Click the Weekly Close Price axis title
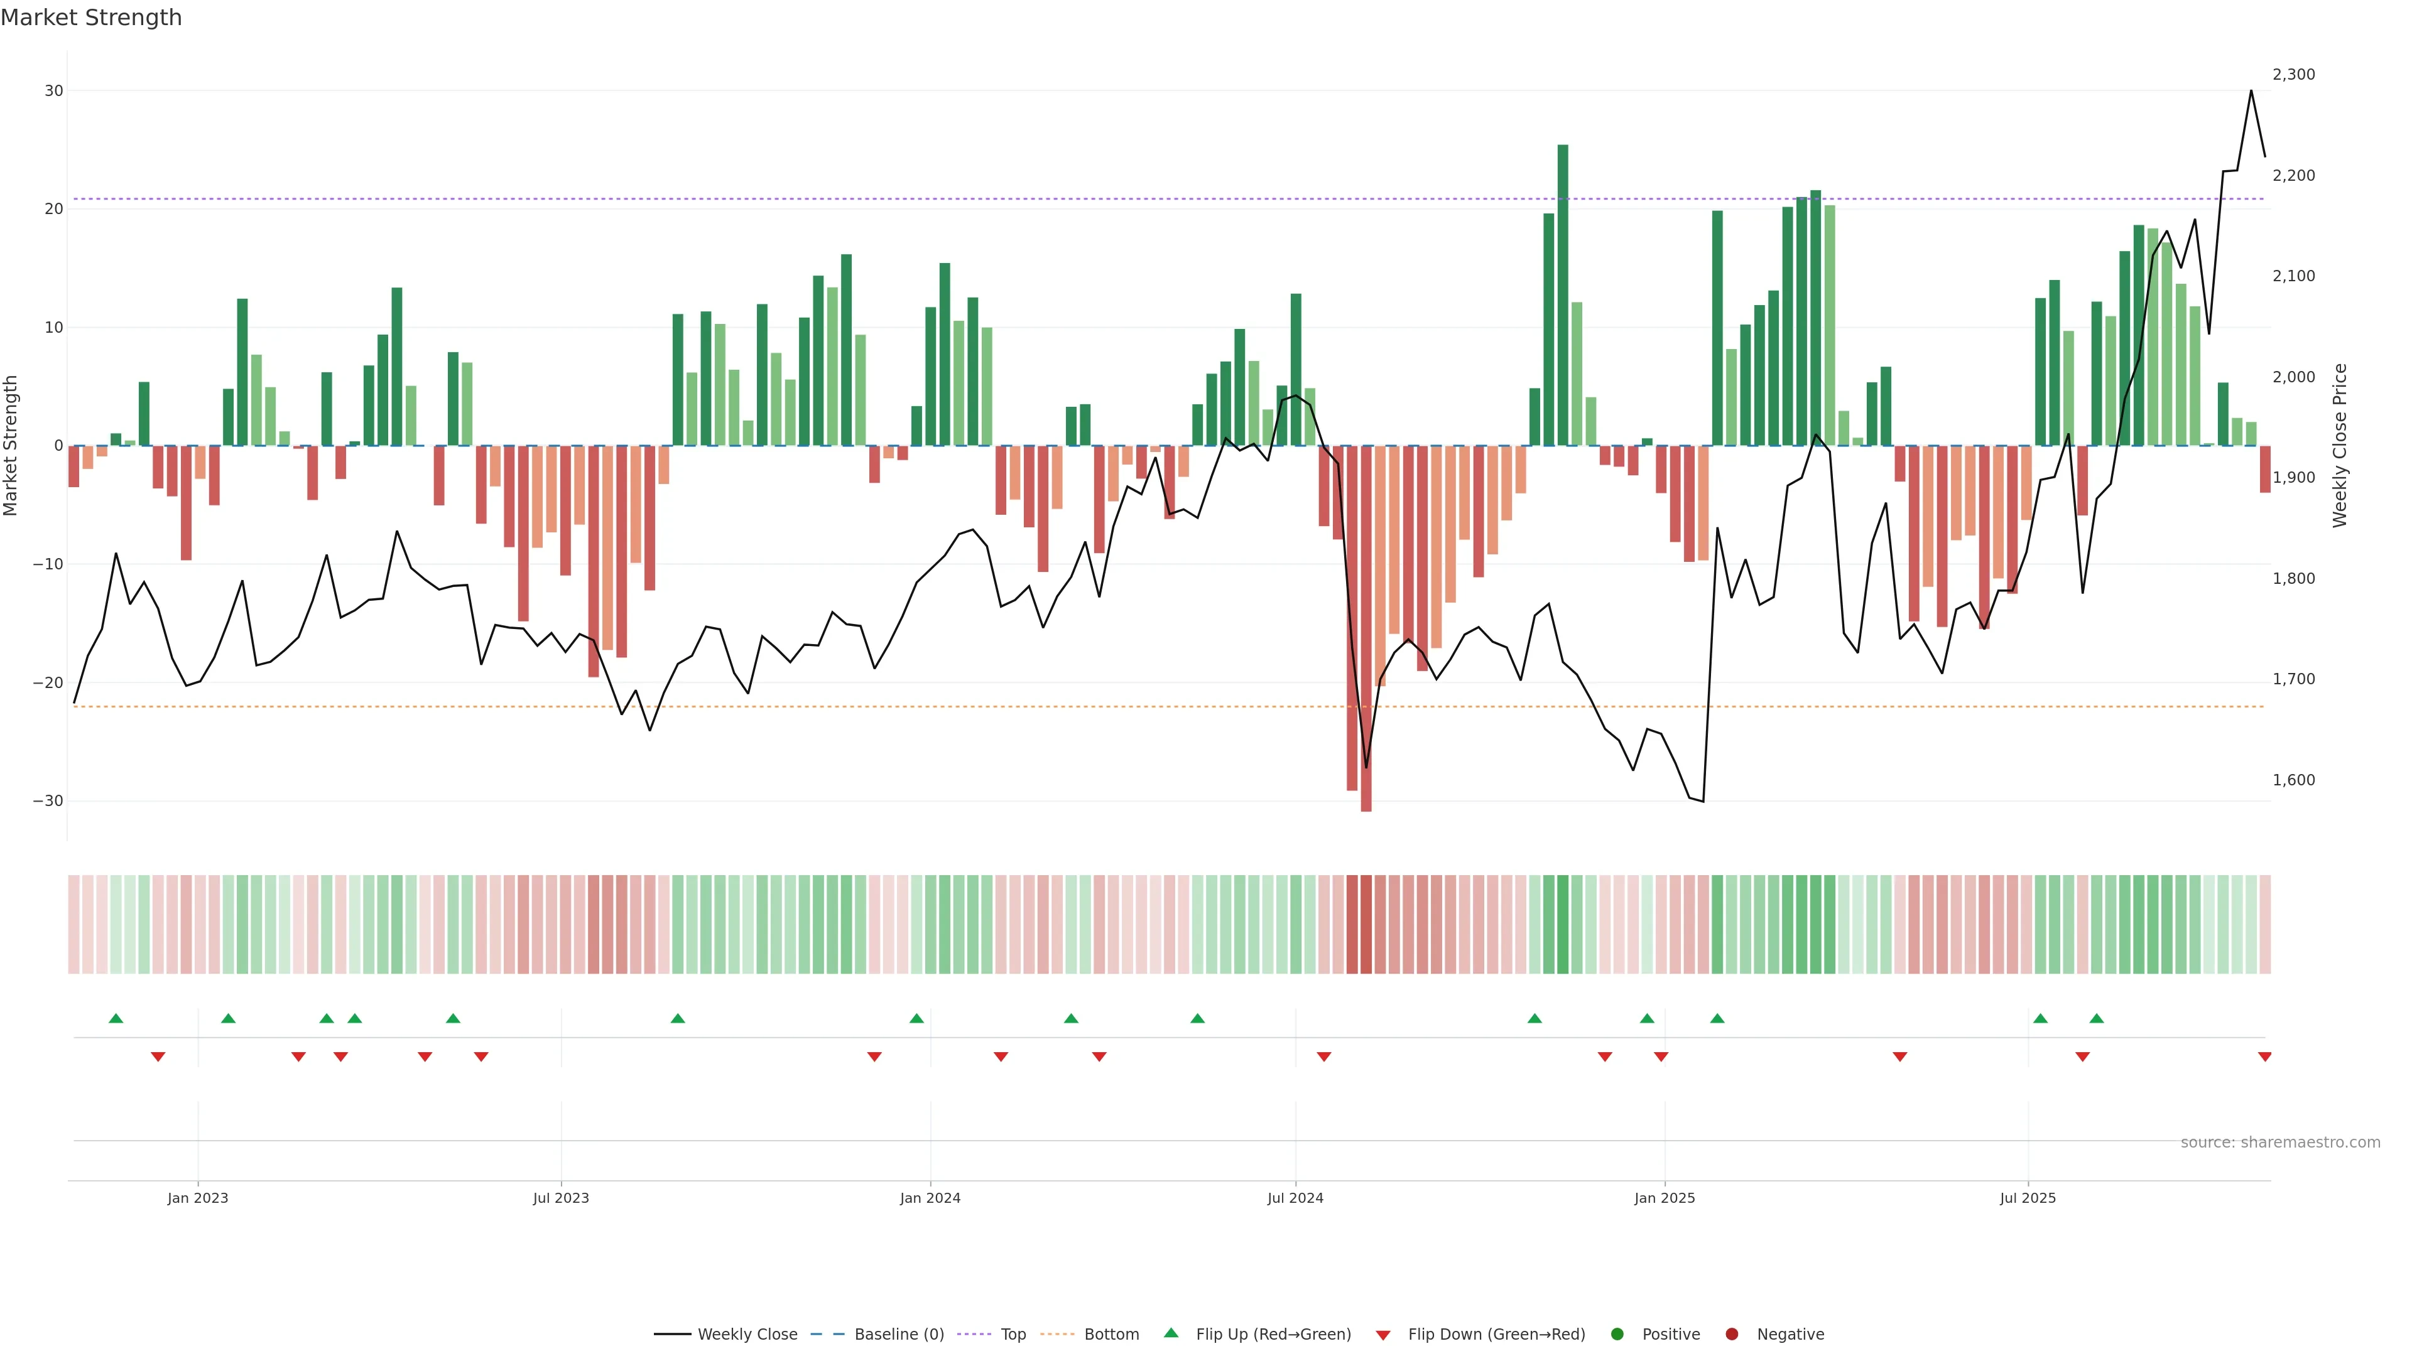The width and height of the screenshot is (2412, 1356). pos(2340,446)
